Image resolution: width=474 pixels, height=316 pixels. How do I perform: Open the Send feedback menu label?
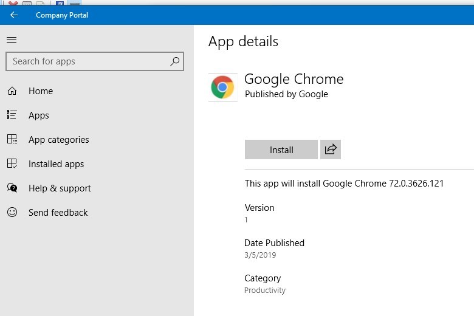[x=58, y=213]
